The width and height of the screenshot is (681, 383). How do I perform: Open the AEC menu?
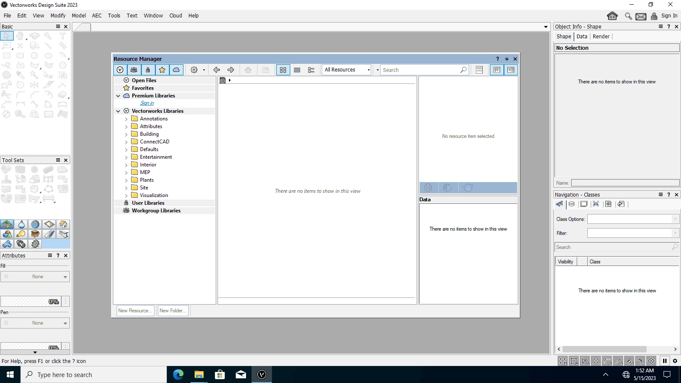pyautogui.click(x=97, y=16)
